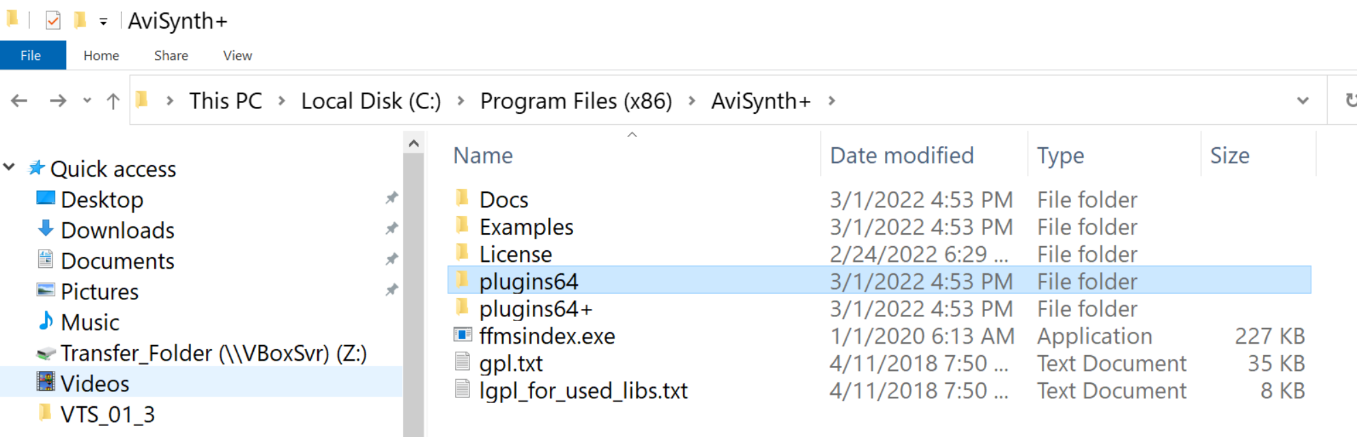Select the ffmsindex.exe application icon
The width and height of the screenshot is (1357, 437).
tap(463, 335)
